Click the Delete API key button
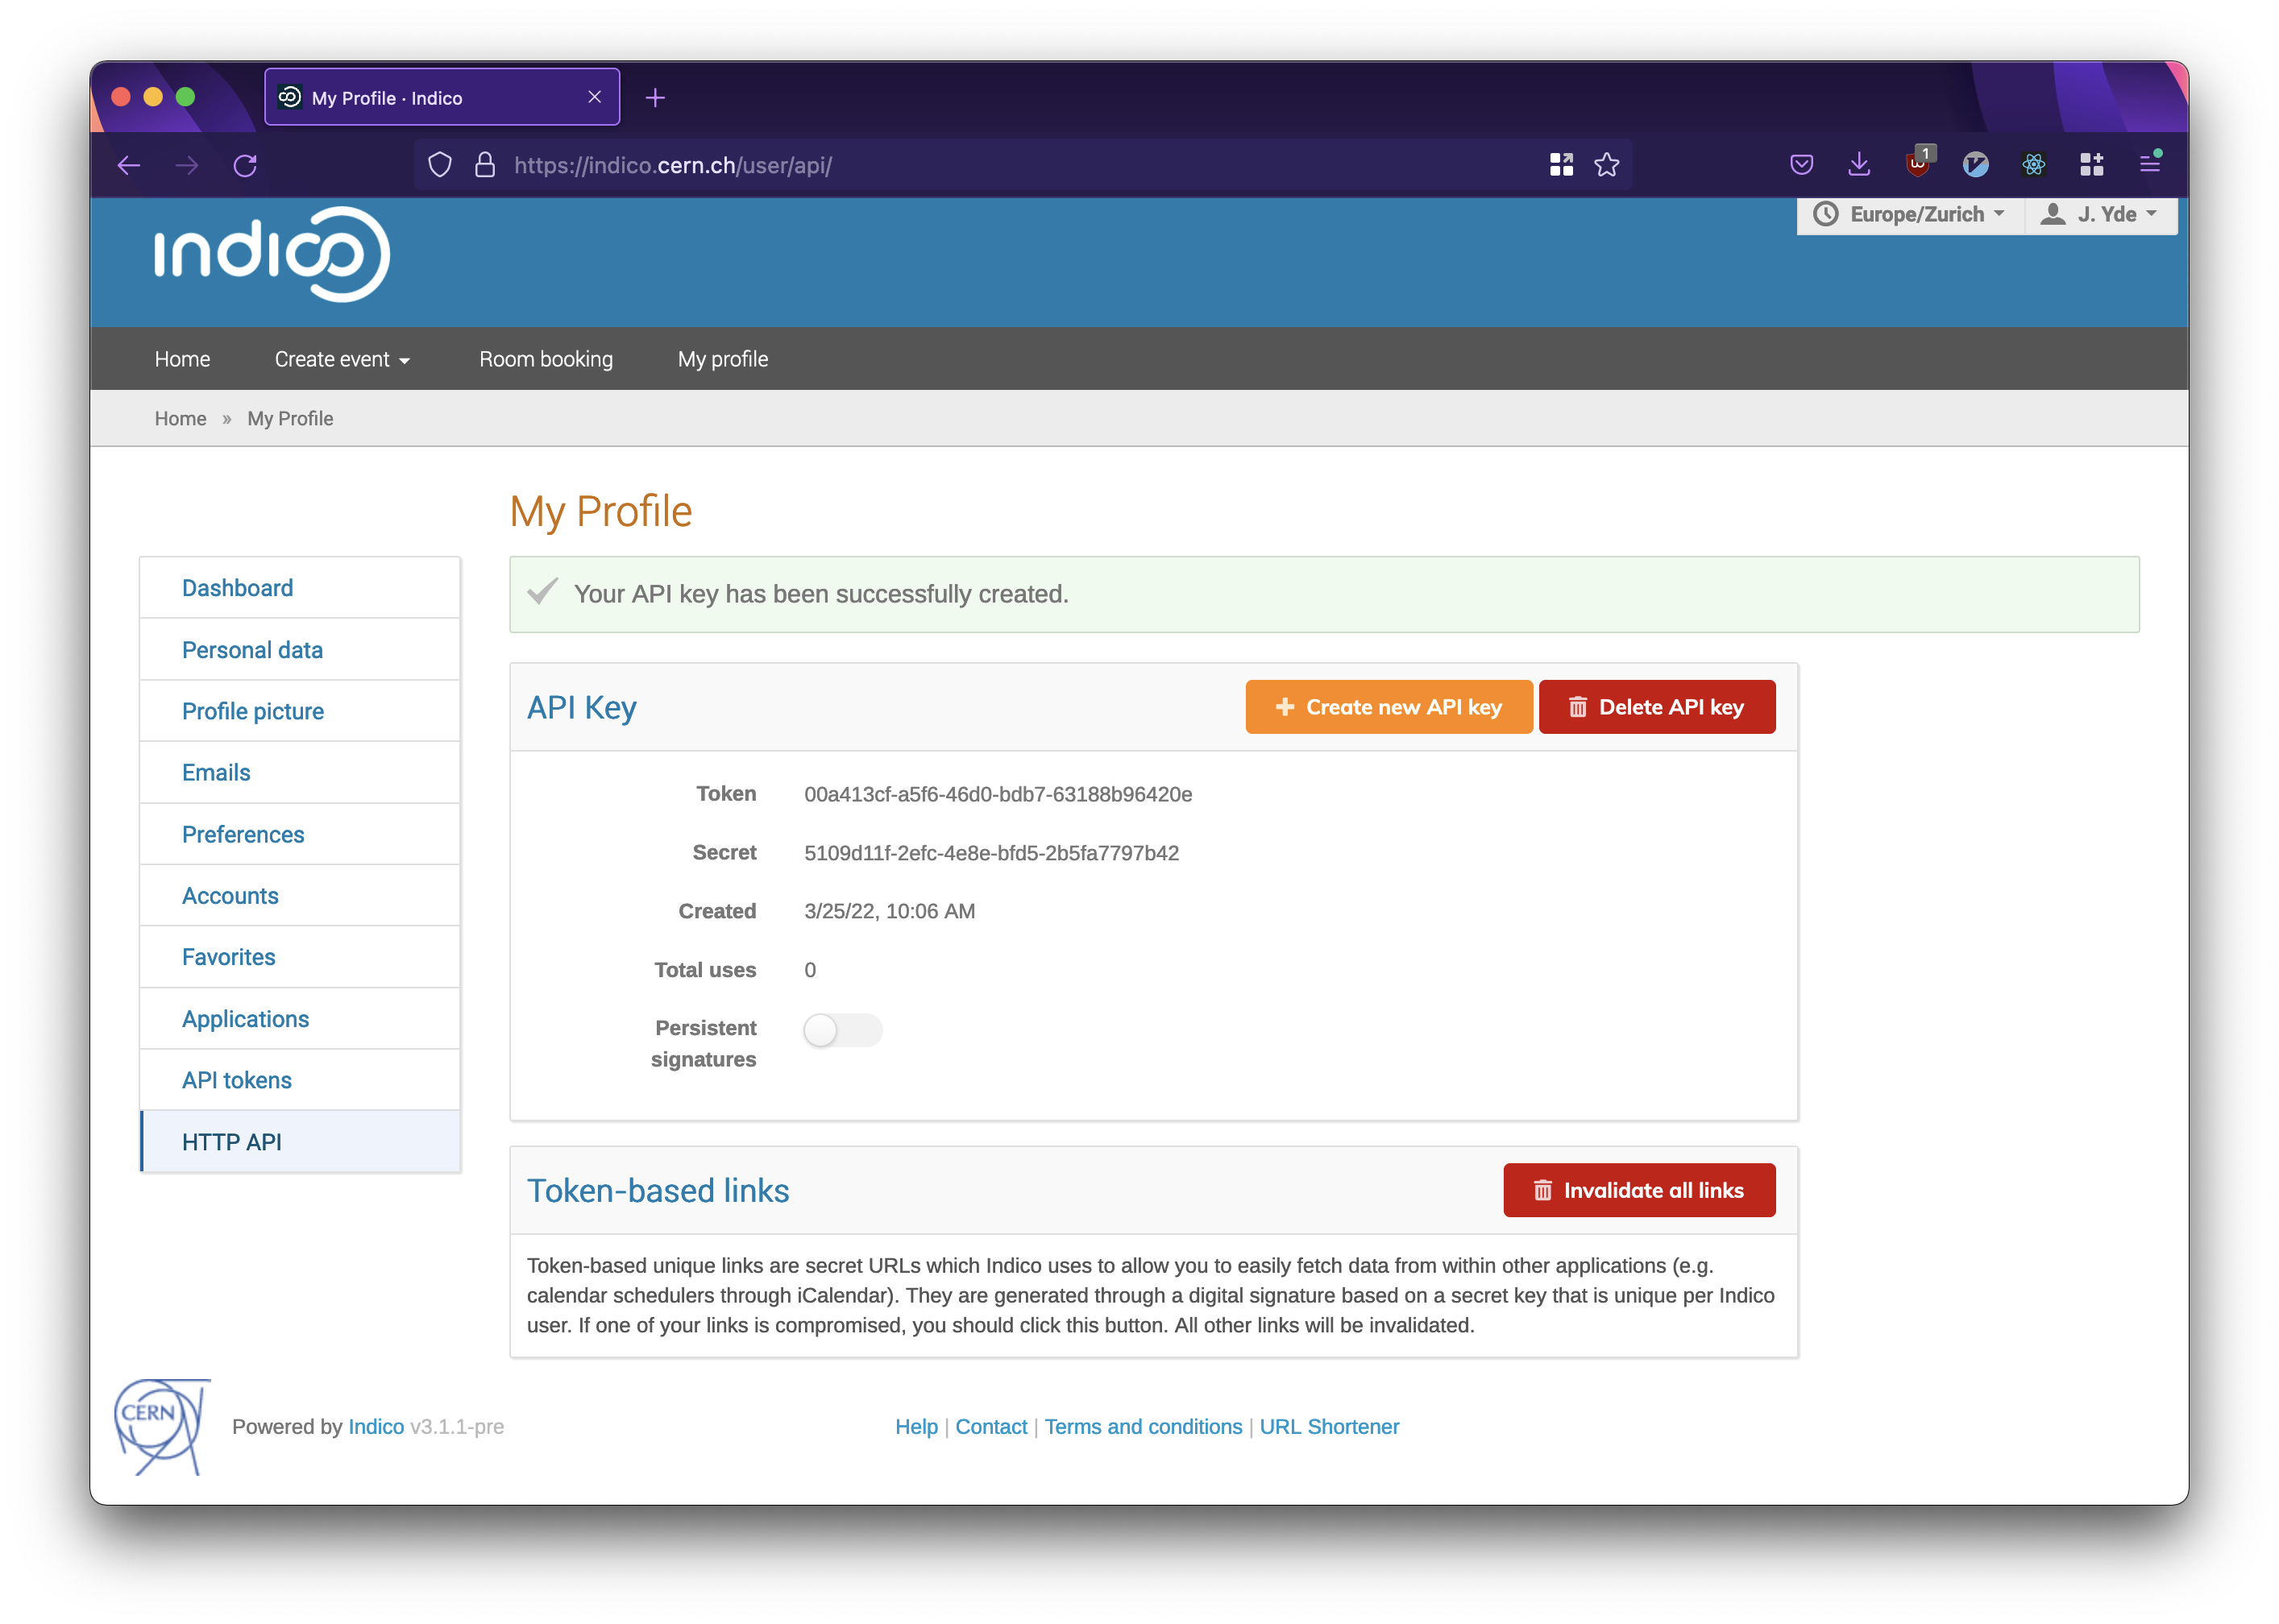Screen dimensions: 2279x1624 click(1653, 706)
